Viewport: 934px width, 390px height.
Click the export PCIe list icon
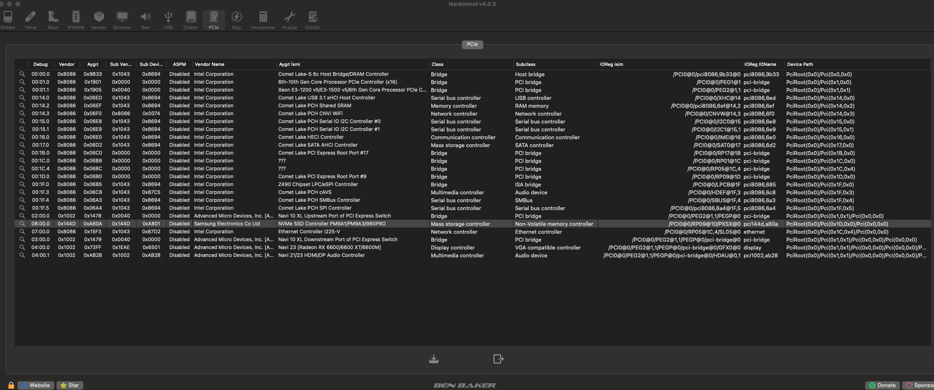(498, 359)
